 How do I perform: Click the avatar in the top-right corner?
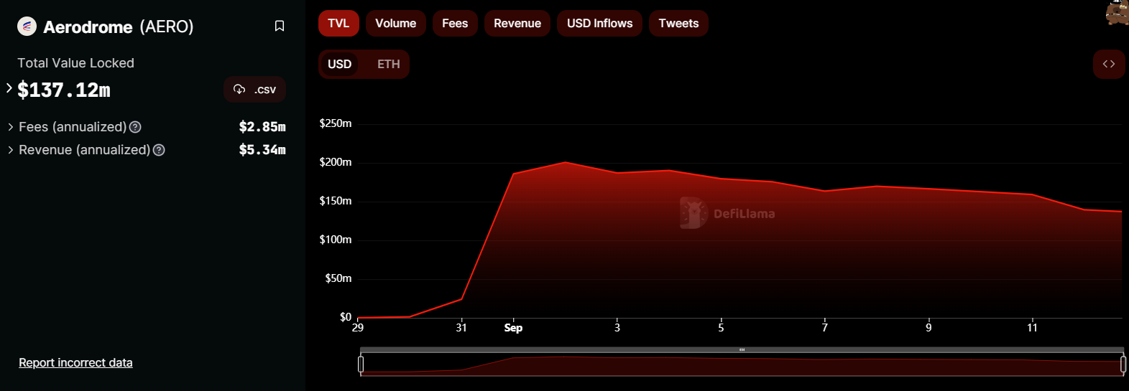1118,12
